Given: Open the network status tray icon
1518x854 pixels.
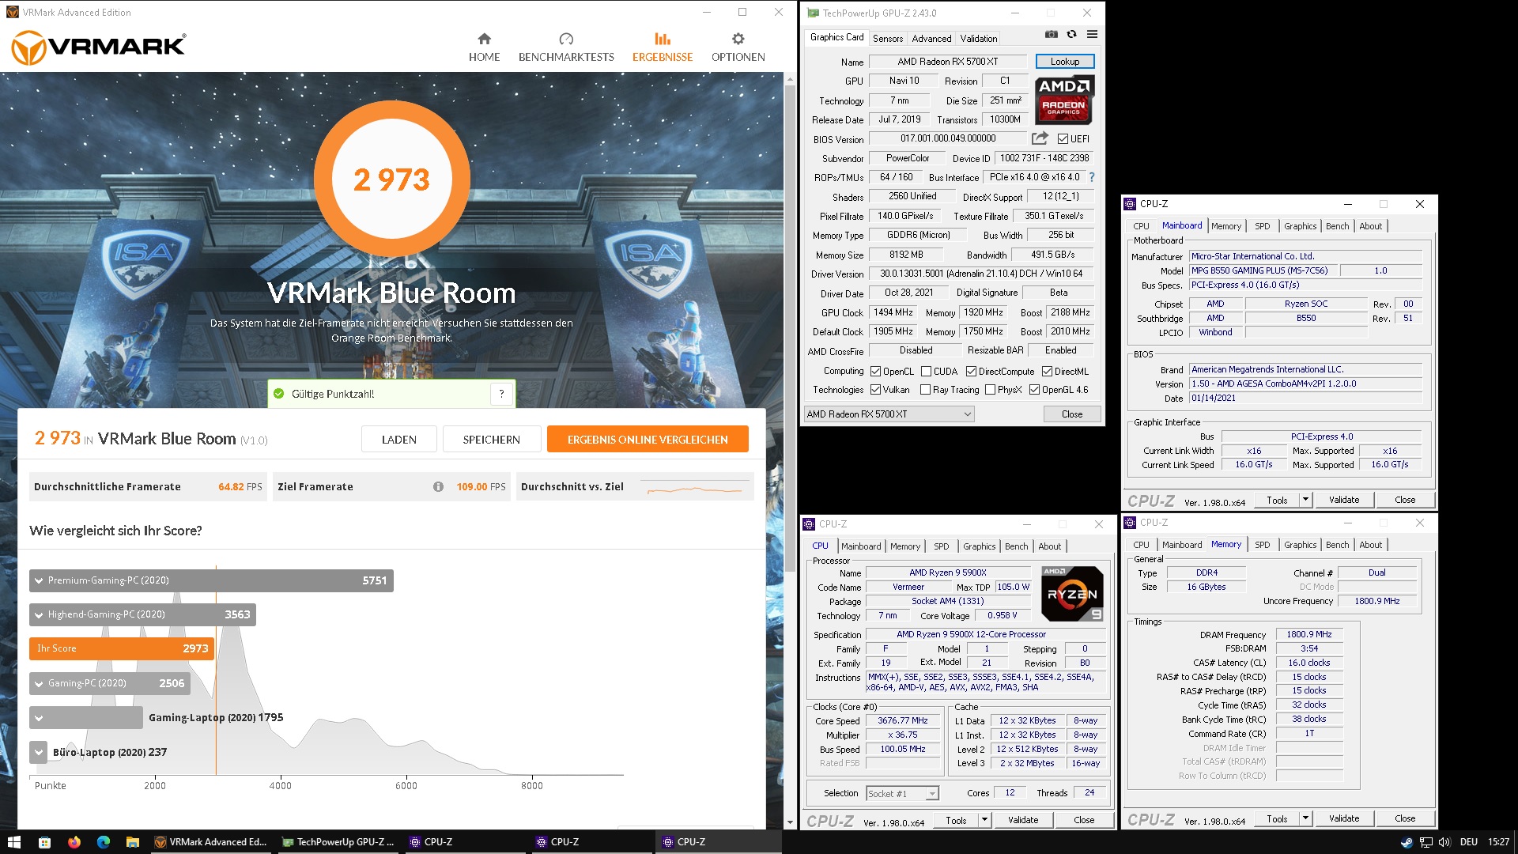Looking at the screenshot, I should click(1425, 842).
